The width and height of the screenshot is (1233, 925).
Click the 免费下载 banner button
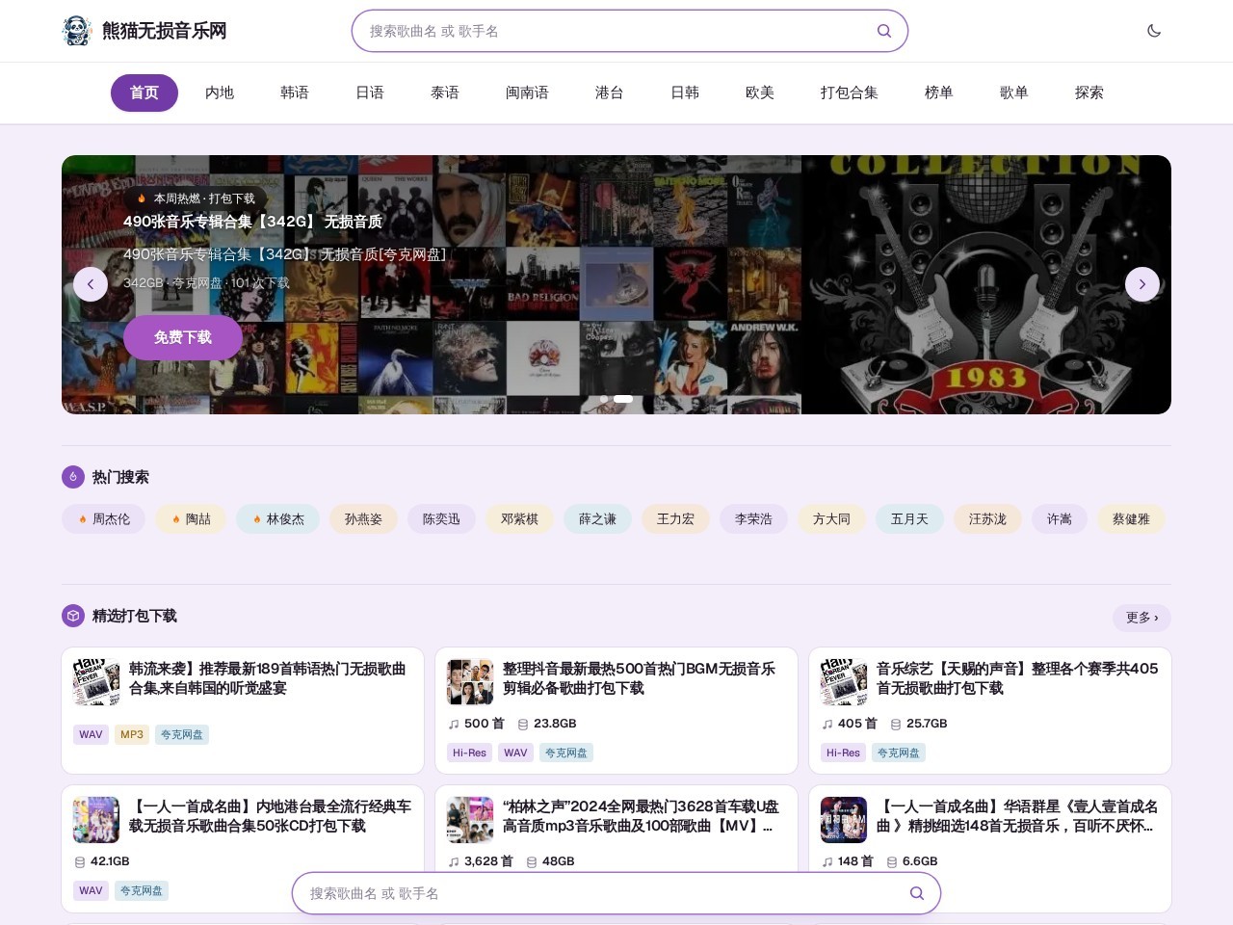pyautogui.click(x=183, y=337)
